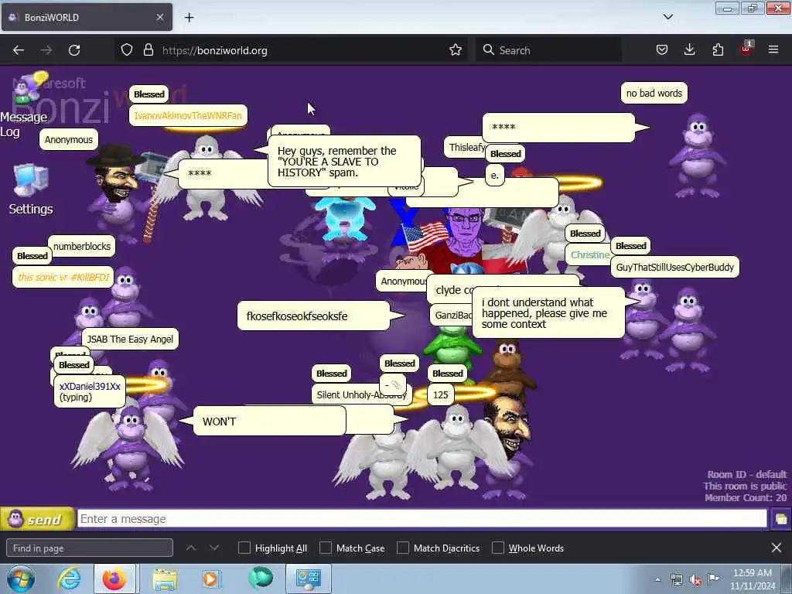Enable the Match Case checkbox

[326, 548]
